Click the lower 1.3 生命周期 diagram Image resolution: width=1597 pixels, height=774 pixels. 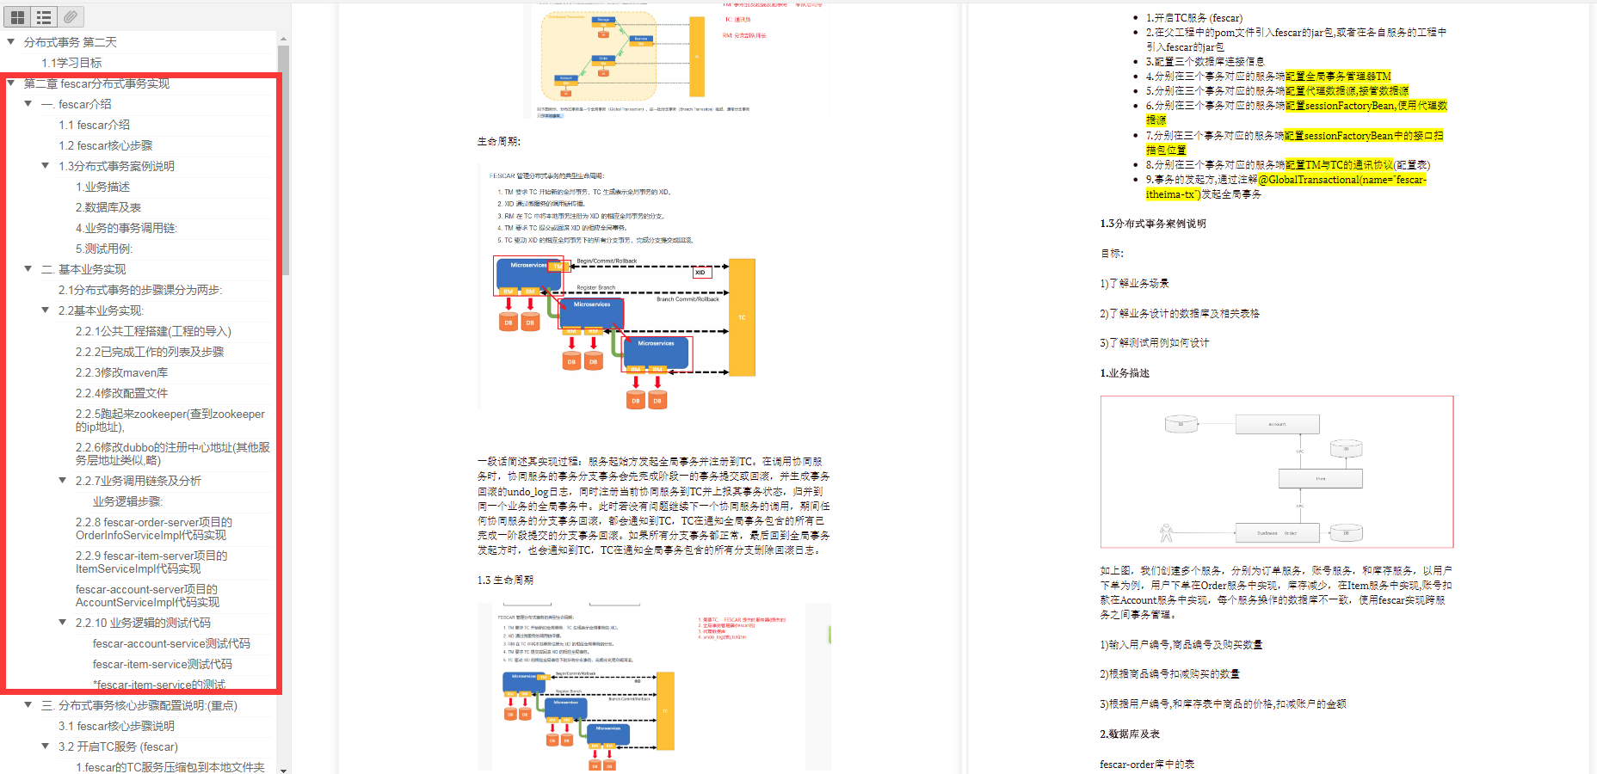(654, 686)
